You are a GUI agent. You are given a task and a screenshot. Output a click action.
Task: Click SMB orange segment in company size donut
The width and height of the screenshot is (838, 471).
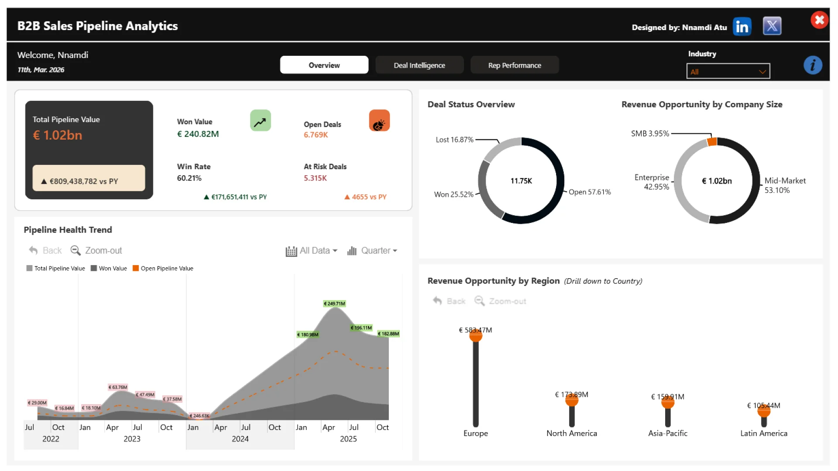pyautogui.click(x=712, y=142)
